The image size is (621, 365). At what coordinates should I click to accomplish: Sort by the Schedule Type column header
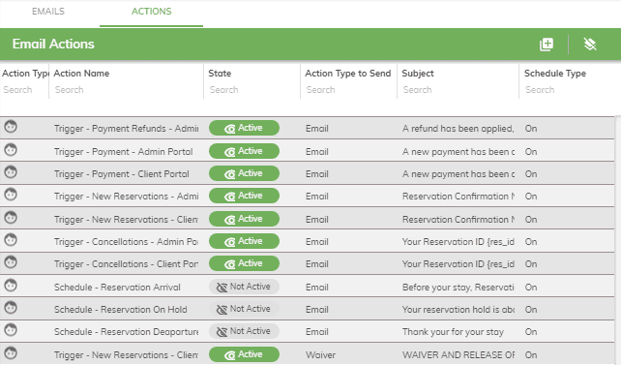pos(555,74)
